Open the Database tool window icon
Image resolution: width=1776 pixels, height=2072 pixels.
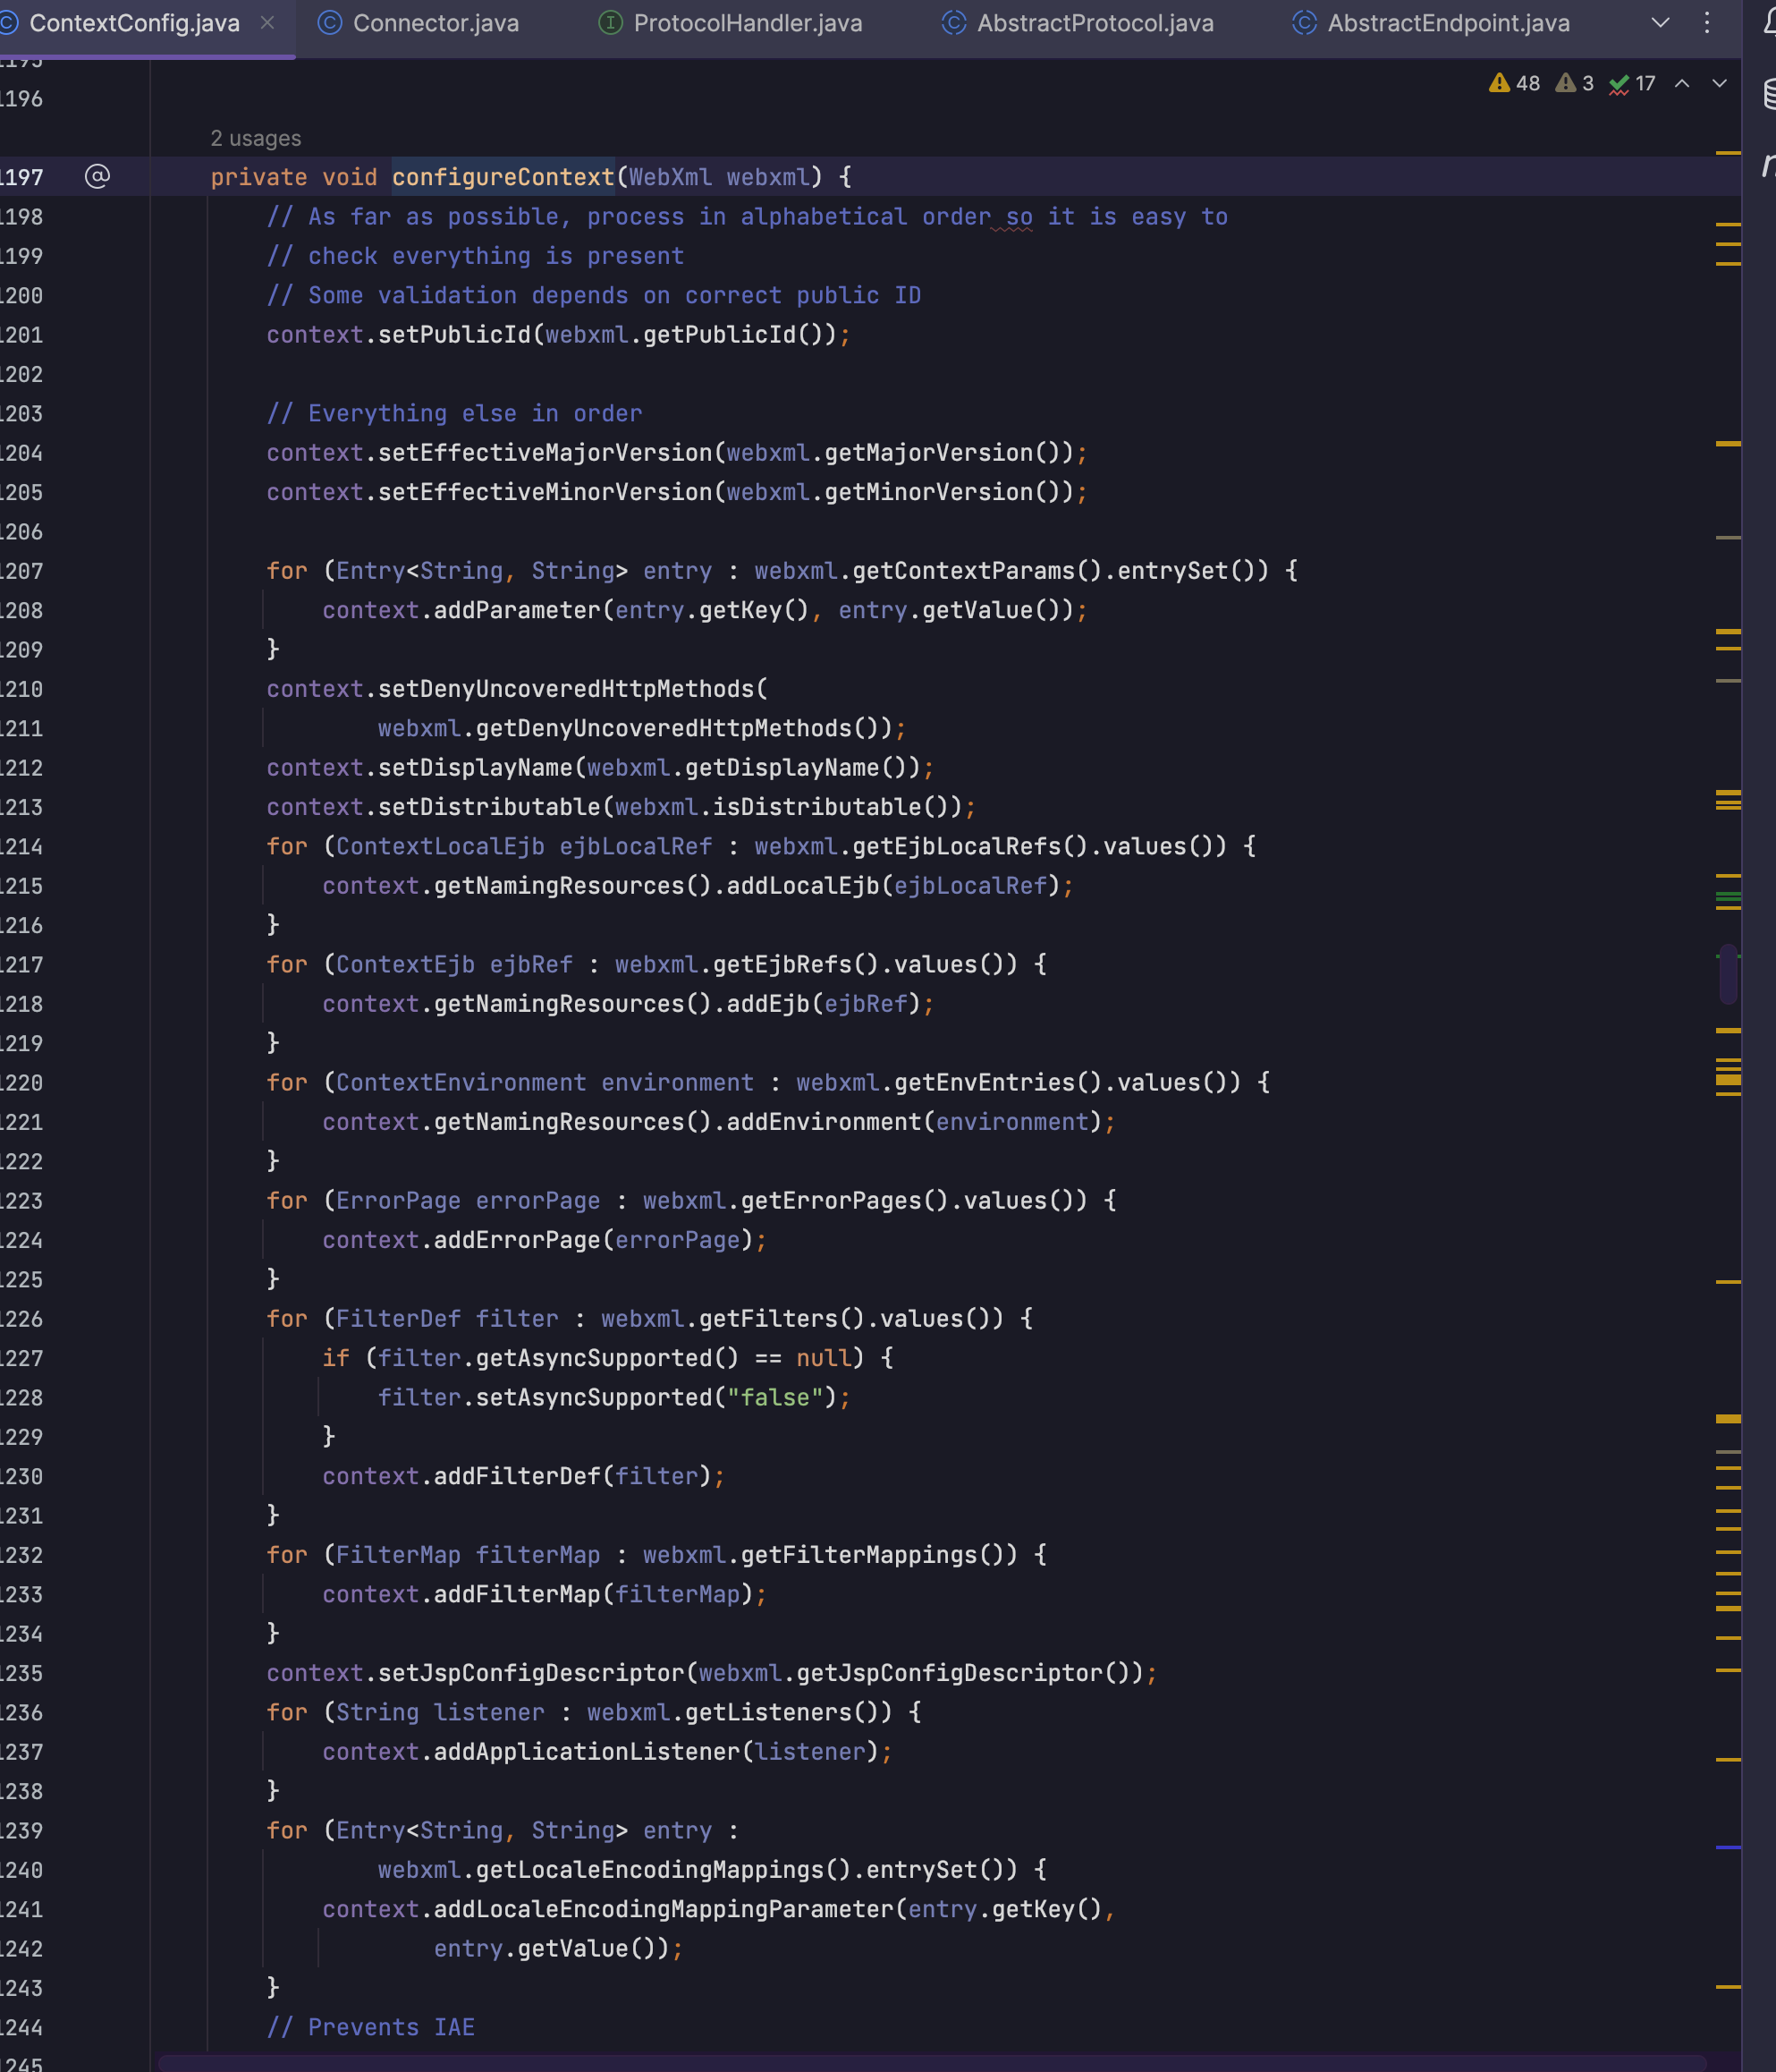[x=1769, y=93]
